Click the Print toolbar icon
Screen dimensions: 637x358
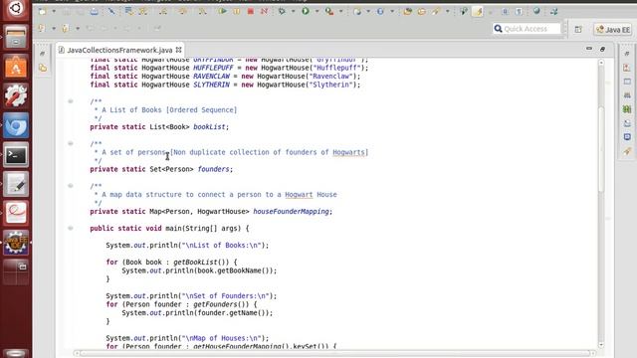(94, 11)
